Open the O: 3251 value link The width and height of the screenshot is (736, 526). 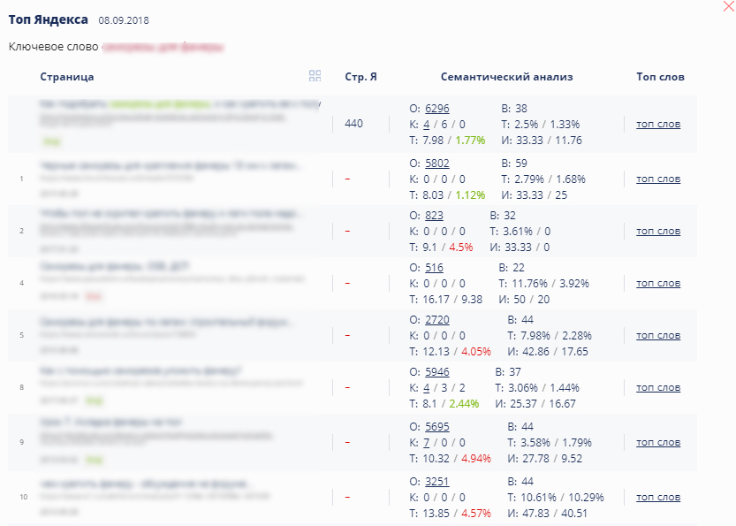437,482
